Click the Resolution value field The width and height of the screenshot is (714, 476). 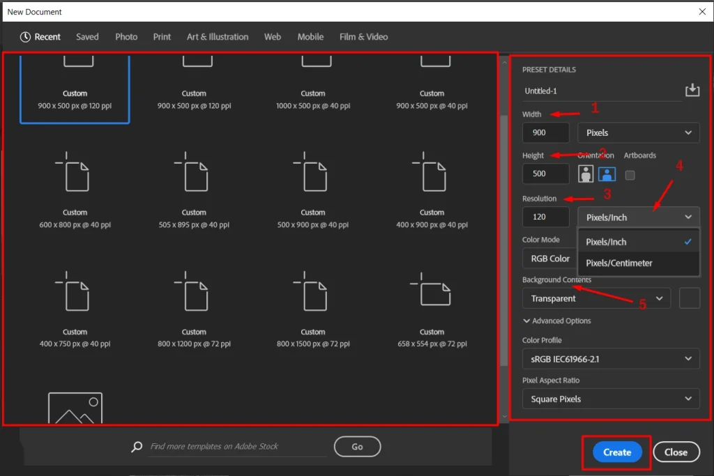(545, 217)
